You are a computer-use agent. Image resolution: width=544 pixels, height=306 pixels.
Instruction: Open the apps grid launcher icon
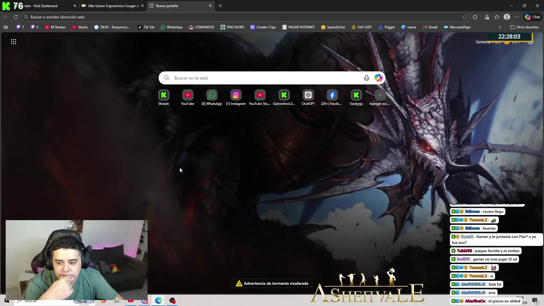pos(14,42)
